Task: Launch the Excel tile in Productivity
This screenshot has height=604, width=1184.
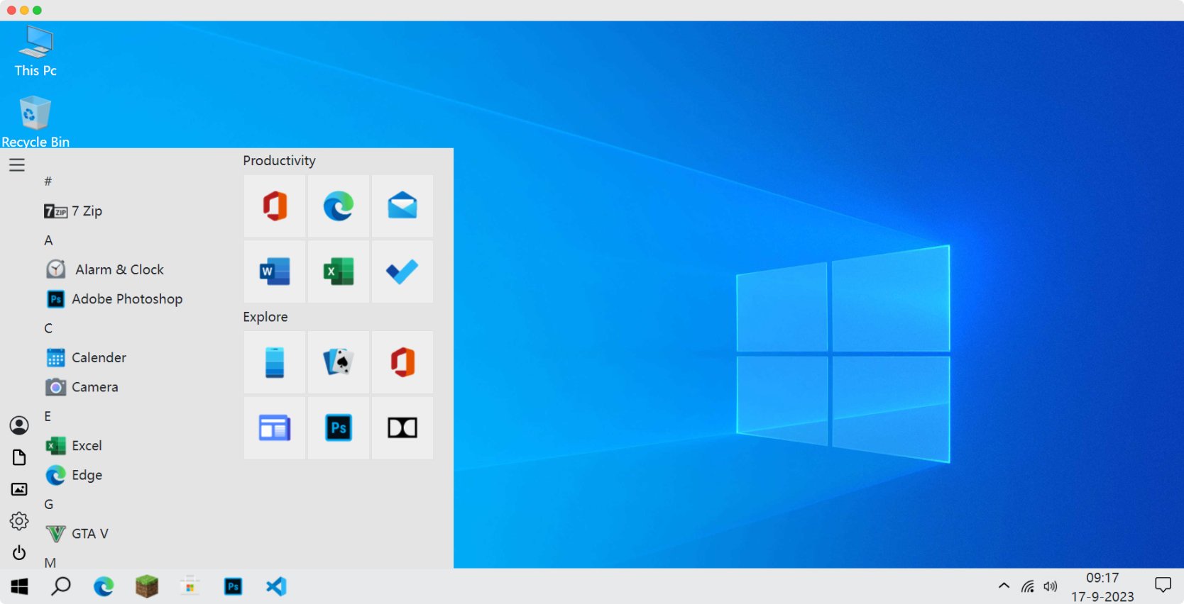Action: pyautogui.click(x=339, y=272)
